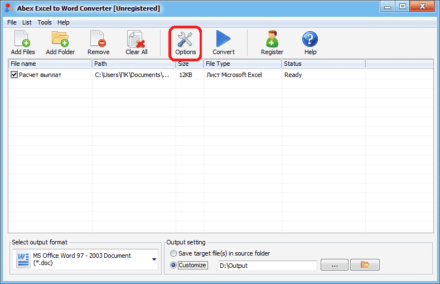Click the open output folder icon button

[365, 264]
